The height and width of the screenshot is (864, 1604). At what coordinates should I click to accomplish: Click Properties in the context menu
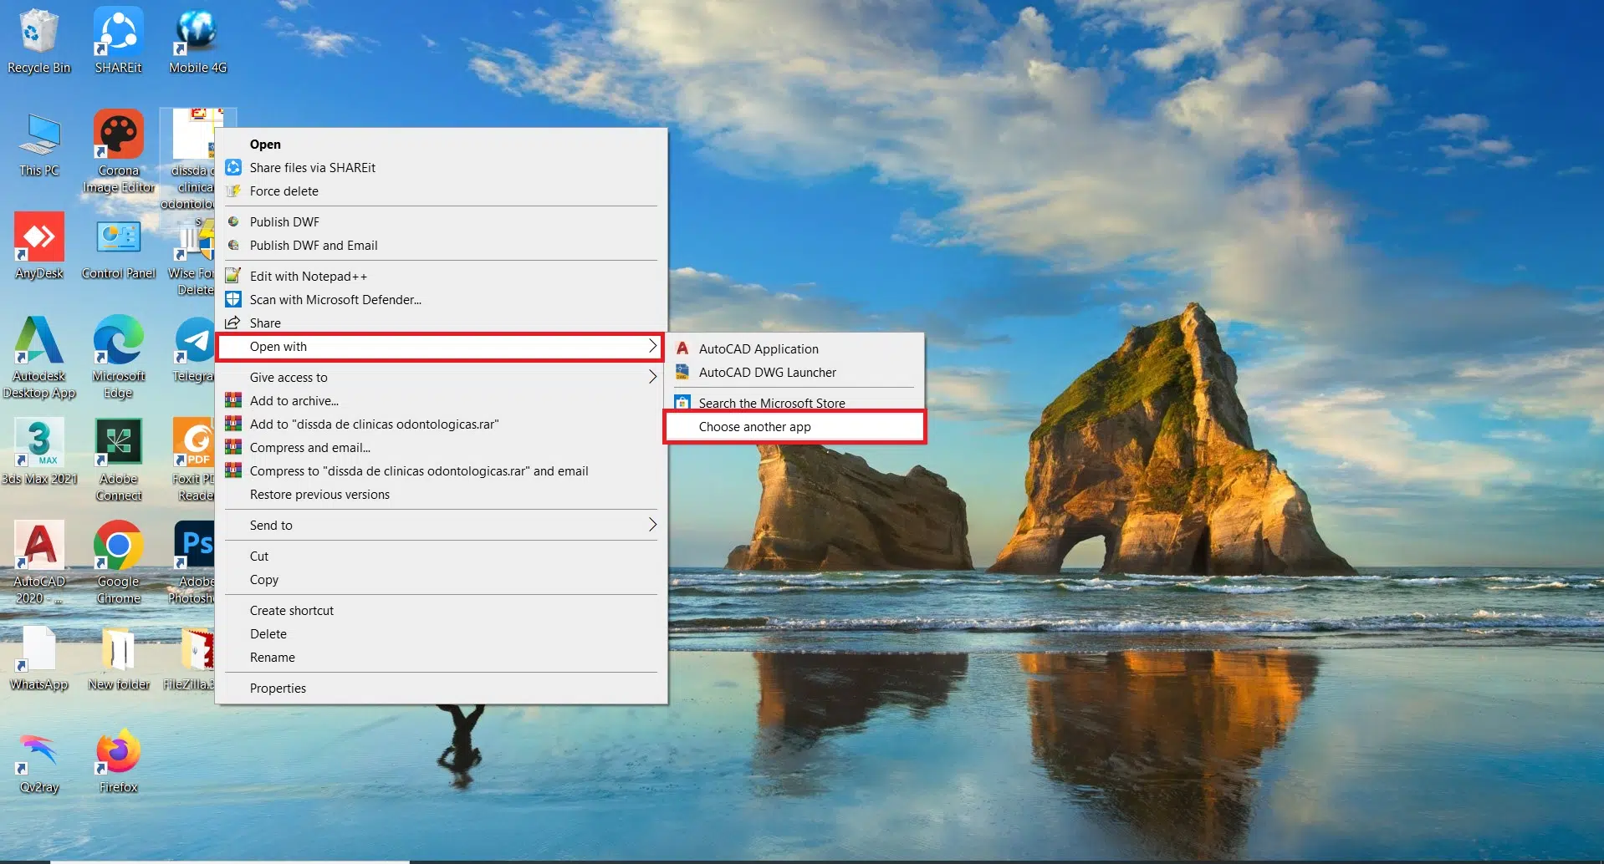(x=278, y=689)
